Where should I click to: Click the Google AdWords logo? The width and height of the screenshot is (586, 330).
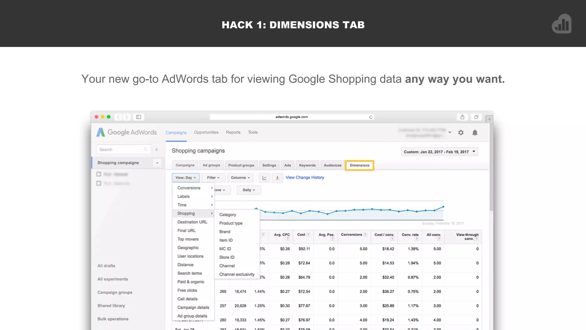(x=126, y=132)
